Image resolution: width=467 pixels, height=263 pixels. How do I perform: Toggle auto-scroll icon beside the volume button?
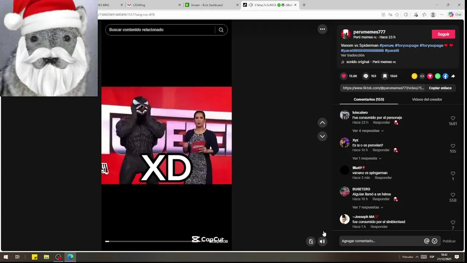tap(311, 241)
